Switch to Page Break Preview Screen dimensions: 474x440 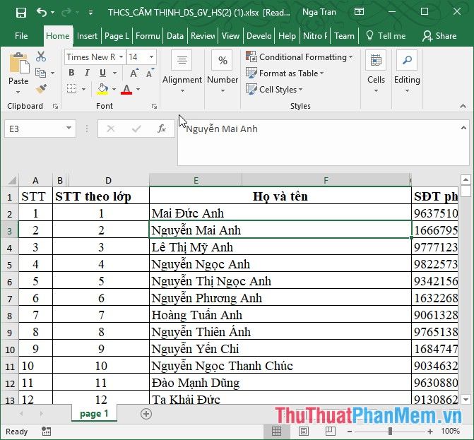(330, 432)
